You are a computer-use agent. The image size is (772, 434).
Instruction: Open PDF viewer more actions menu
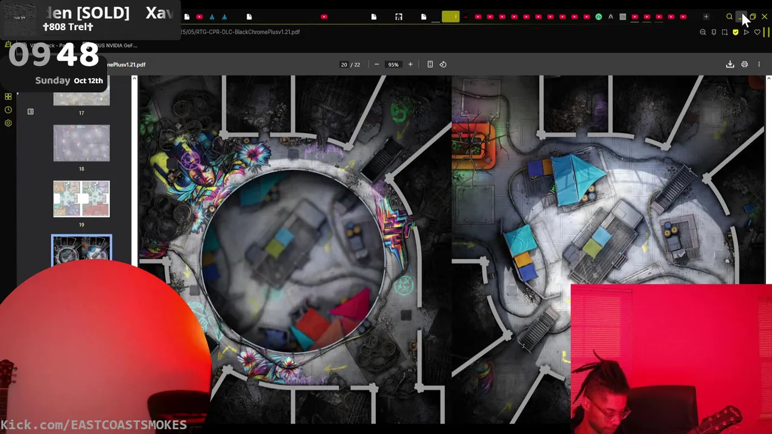[x=759, y=64]
